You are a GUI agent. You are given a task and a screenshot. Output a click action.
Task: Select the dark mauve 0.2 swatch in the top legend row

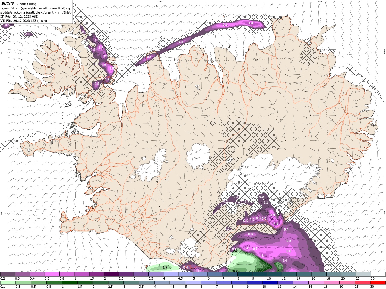pos(8,274)
